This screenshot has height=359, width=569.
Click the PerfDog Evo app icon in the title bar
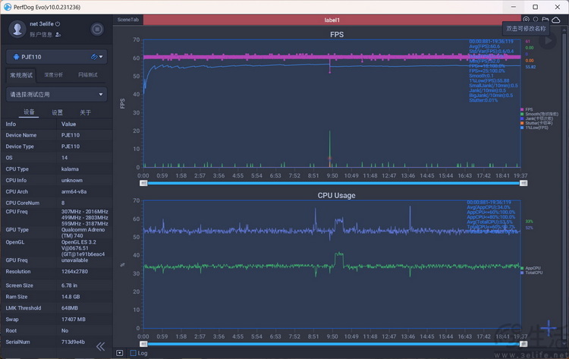pos(8,7)
